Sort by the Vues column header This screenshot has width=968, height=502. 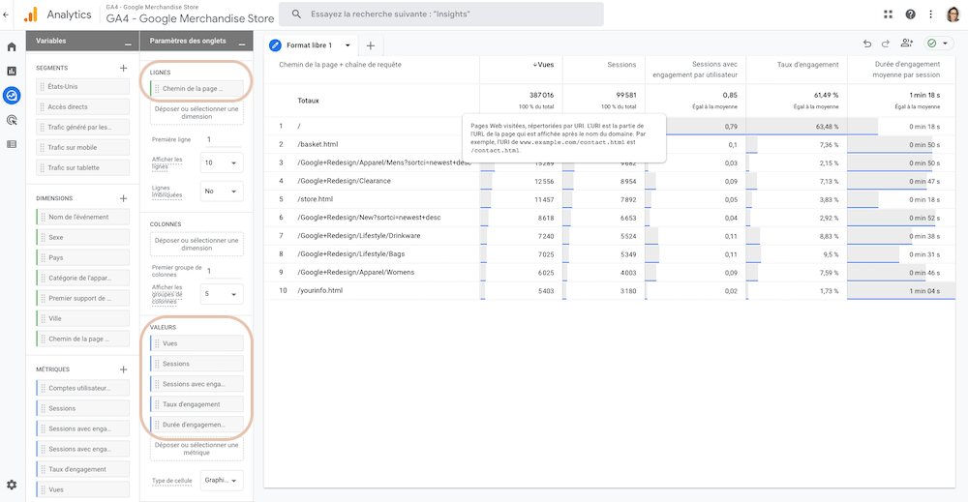tap(543, 64)
